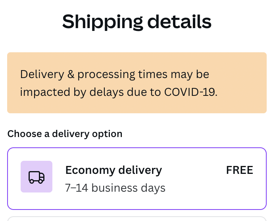Click the Delivery & processing times line
The height and width of the screenshot is (221, 277).
[115, 74]
